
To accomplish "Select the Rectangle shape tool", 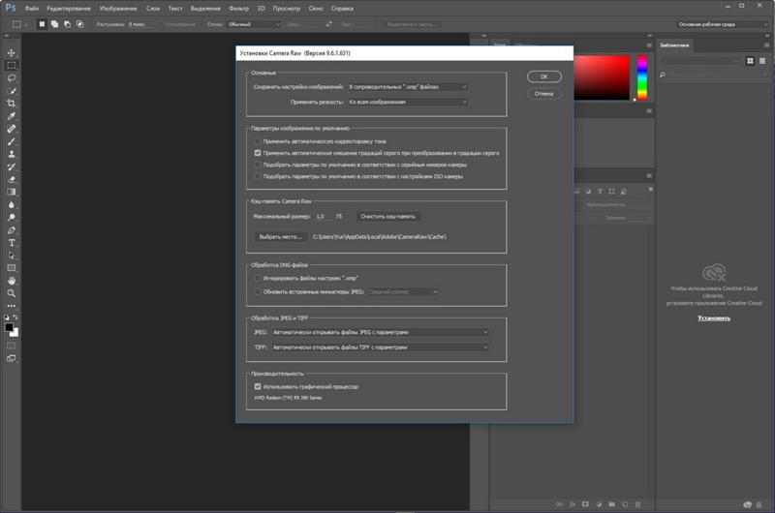I will 12,268.
